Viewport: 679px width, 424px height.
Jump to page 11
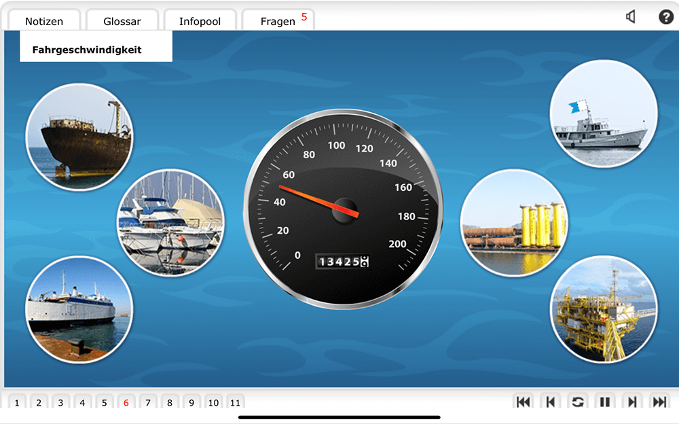(235, 403)
